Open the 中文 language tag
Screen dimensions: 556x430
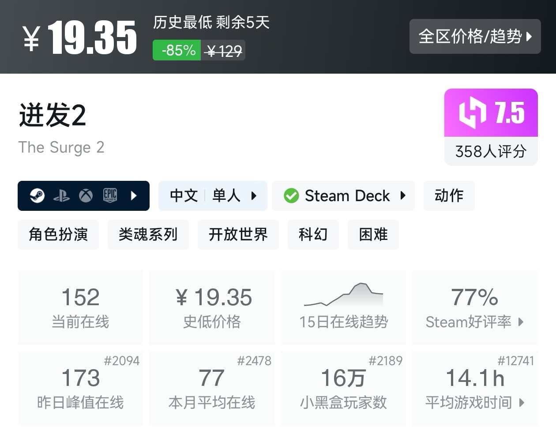(184, 195)
